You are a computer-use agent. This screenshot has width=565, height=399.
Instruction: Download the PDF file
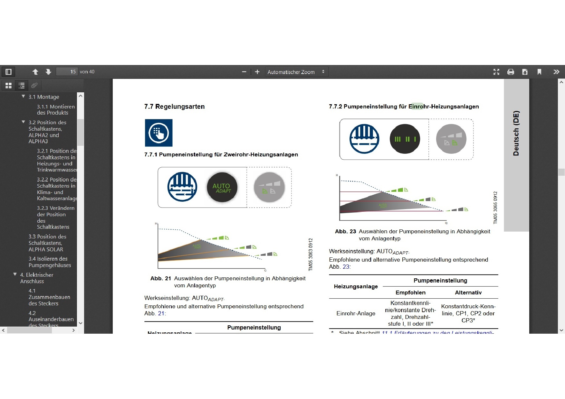525,72
